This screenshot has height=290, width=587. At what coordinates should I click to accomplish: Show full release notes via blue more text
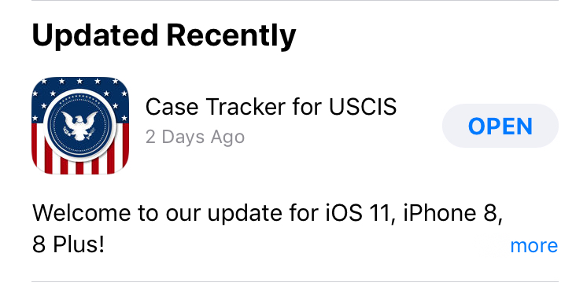[533, 245]
